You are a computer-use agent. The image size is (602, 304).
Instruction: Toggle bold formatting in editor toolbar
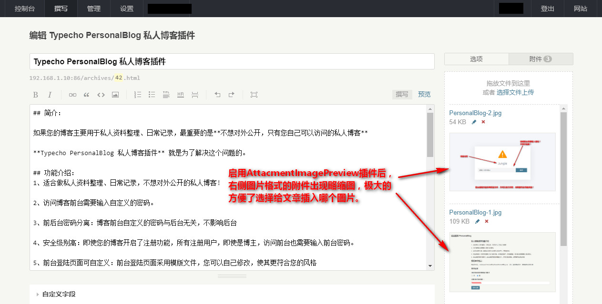click(x=36, y=95)
